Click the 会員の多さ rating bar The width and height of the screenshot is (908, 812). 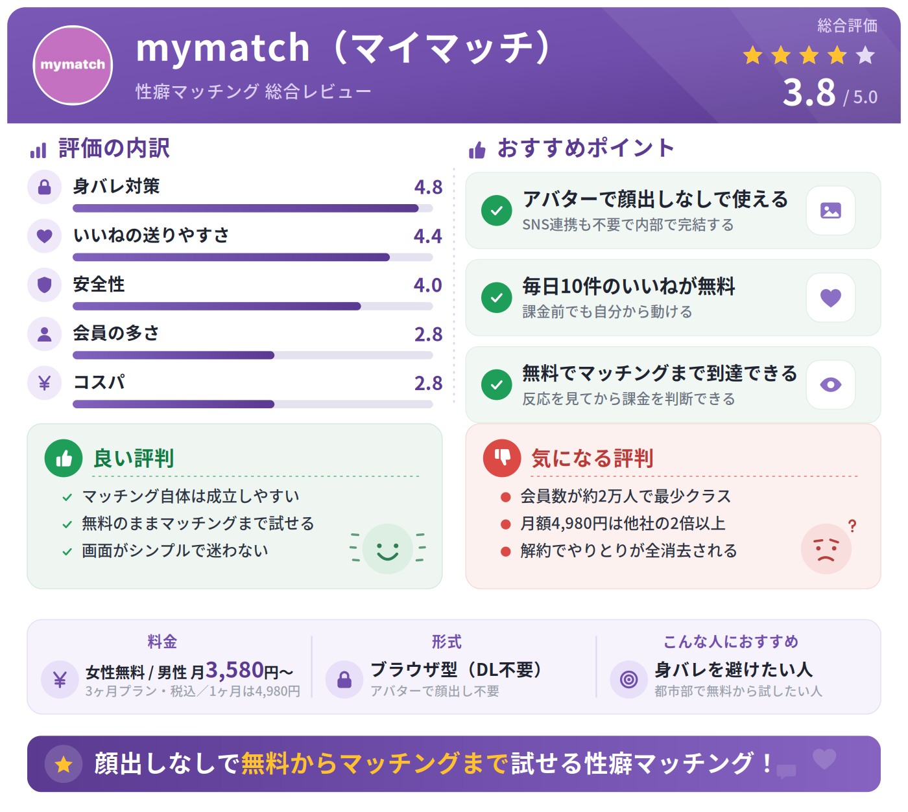tap(253, 355)
